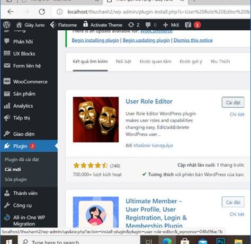Open File Explorer from the taskbar
Viewport: 251px width, 244px height.
pos(238,241)
